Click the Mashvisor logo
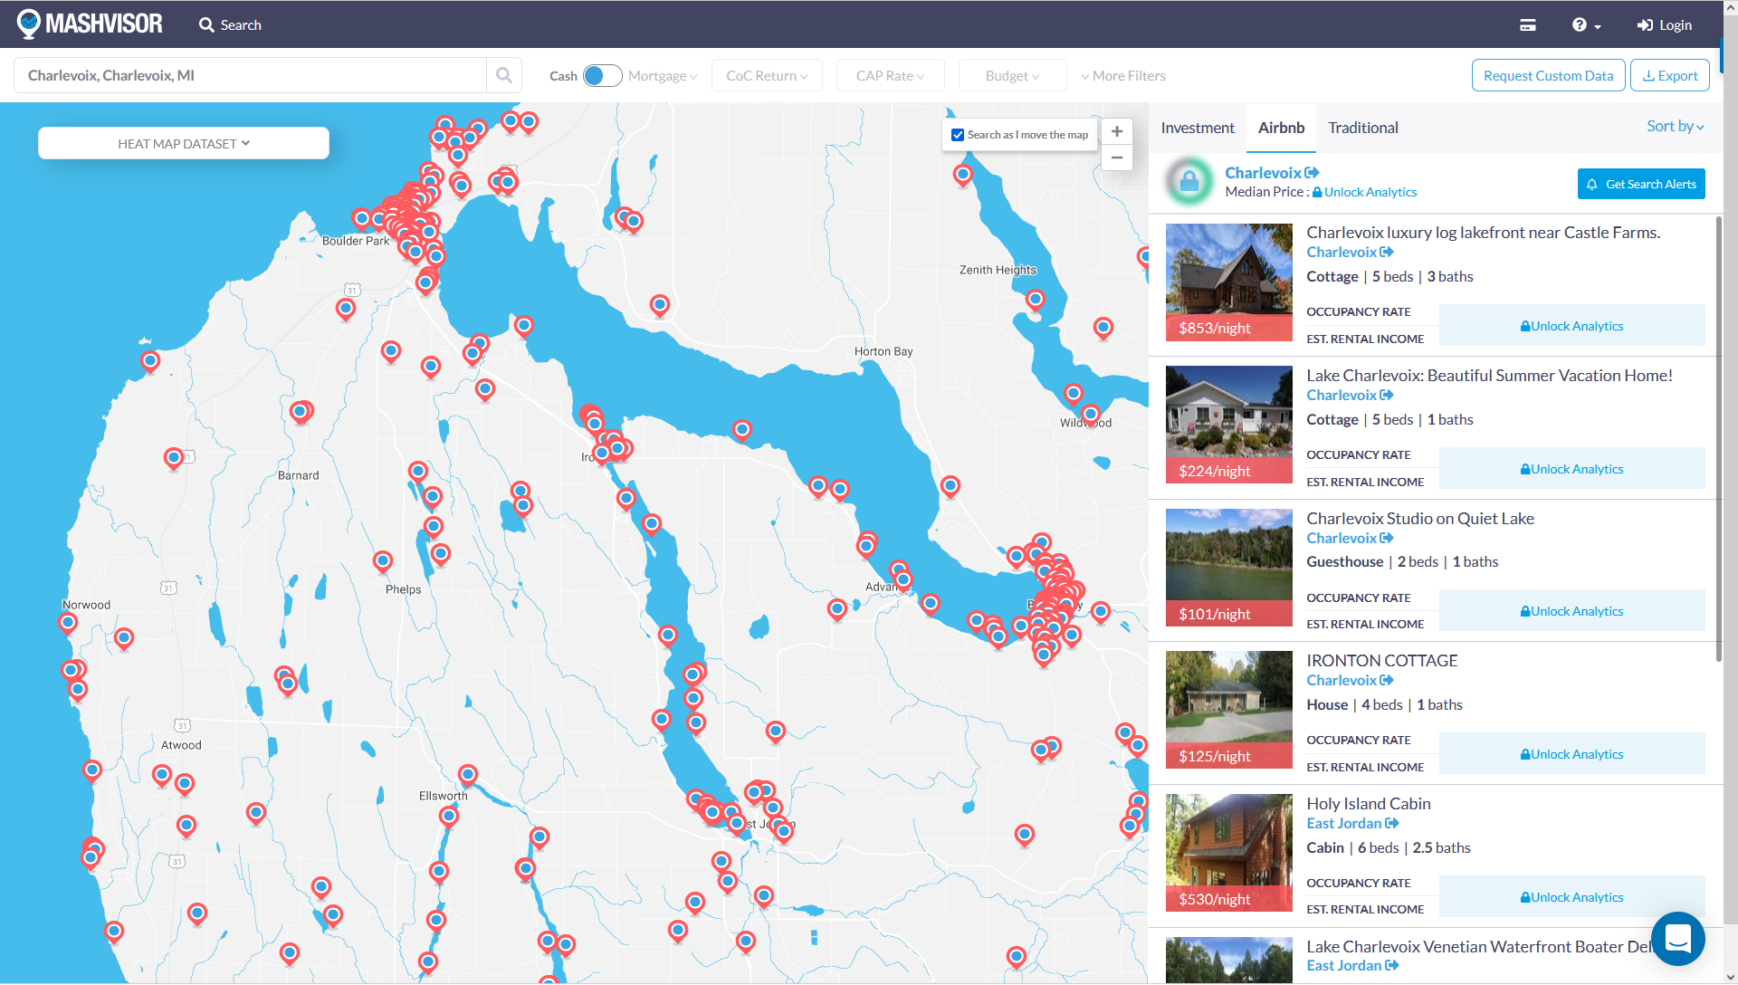 pos(90,24)
